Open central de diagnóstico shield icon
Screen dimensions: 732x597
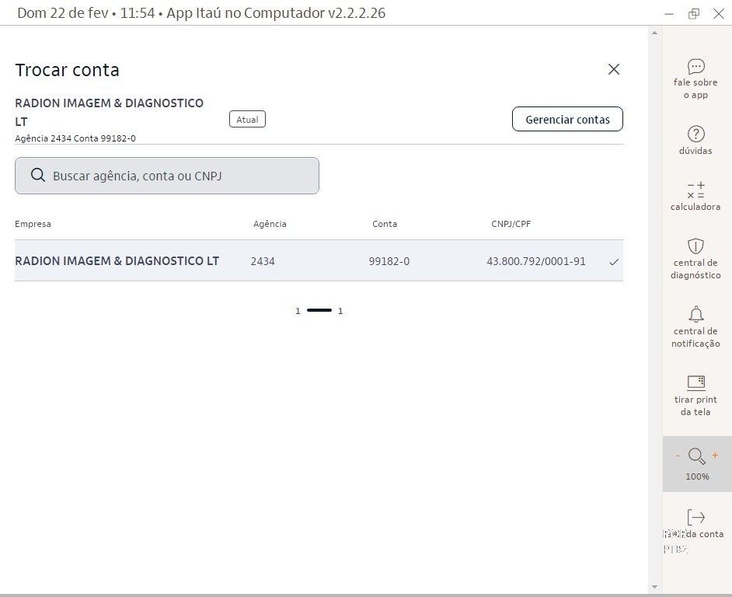[695, 246]
